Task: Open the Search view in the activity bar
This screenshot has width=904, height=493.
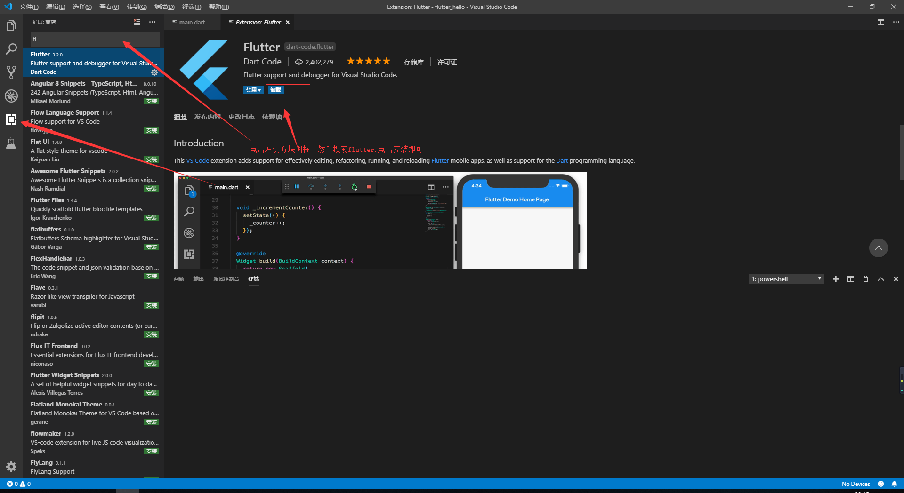Action: click(11, 49)
